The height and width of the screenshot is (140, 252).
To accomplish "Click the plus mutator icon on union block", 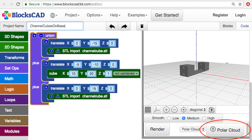I will click(34, 35).
